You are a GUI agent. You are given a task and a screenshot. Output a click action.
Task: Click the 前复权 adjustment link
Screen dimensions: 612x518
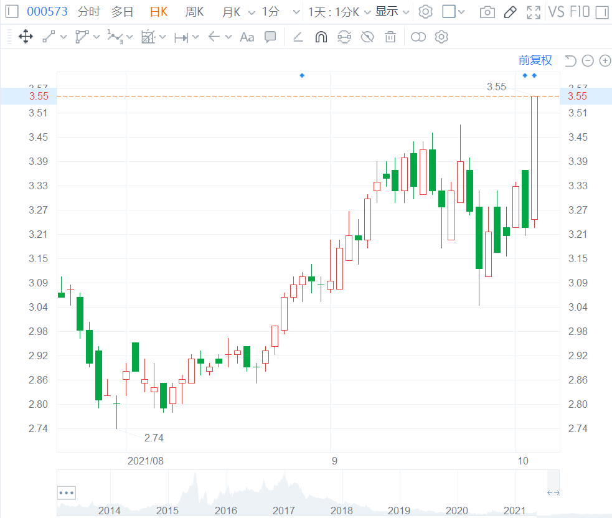[x=535, y=60]
